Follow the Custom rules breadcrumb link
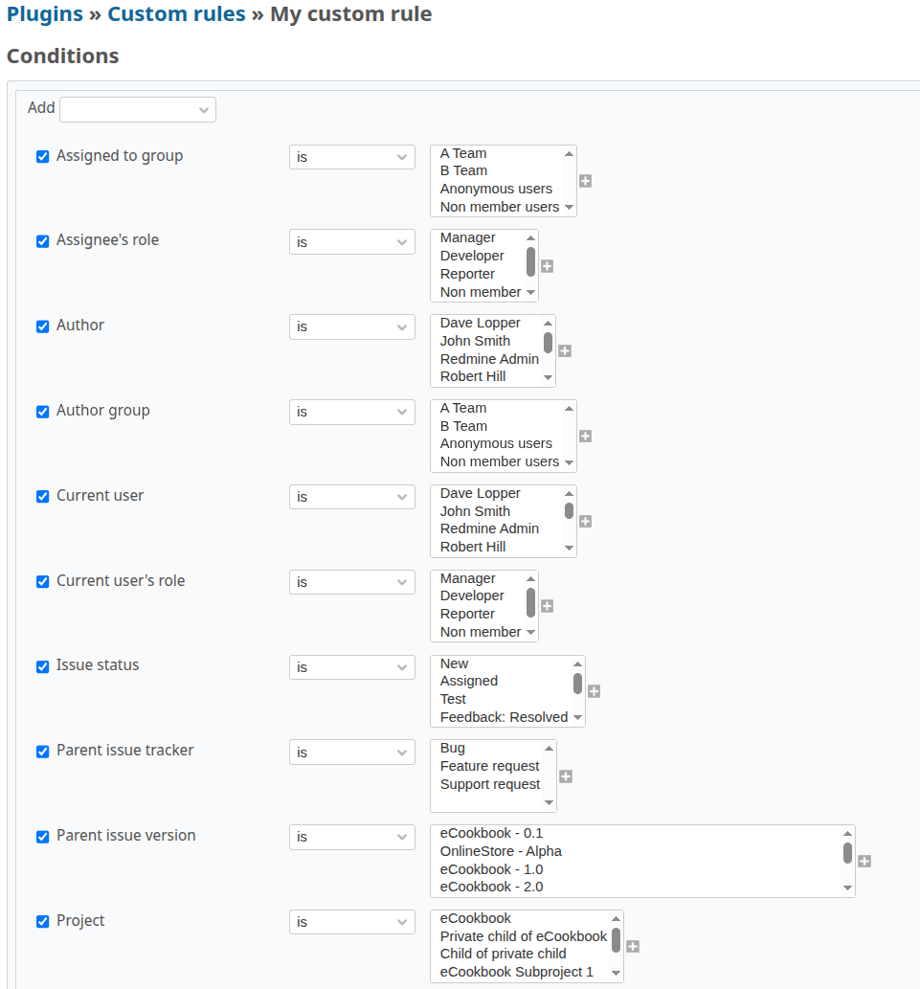 (176, 13)
